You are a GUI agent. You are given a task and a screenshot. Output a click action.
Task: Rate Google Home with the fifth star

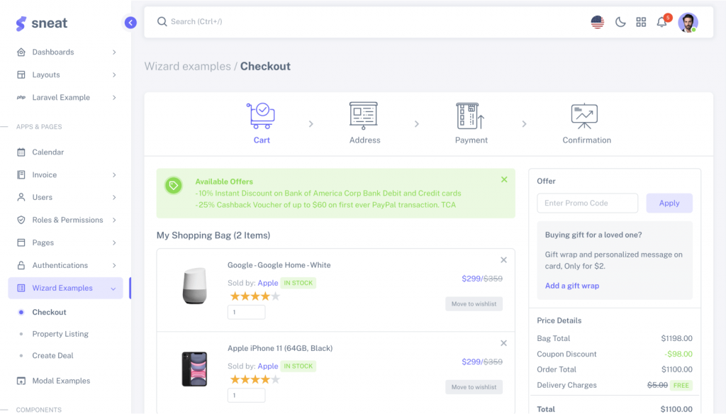(276, 296)
